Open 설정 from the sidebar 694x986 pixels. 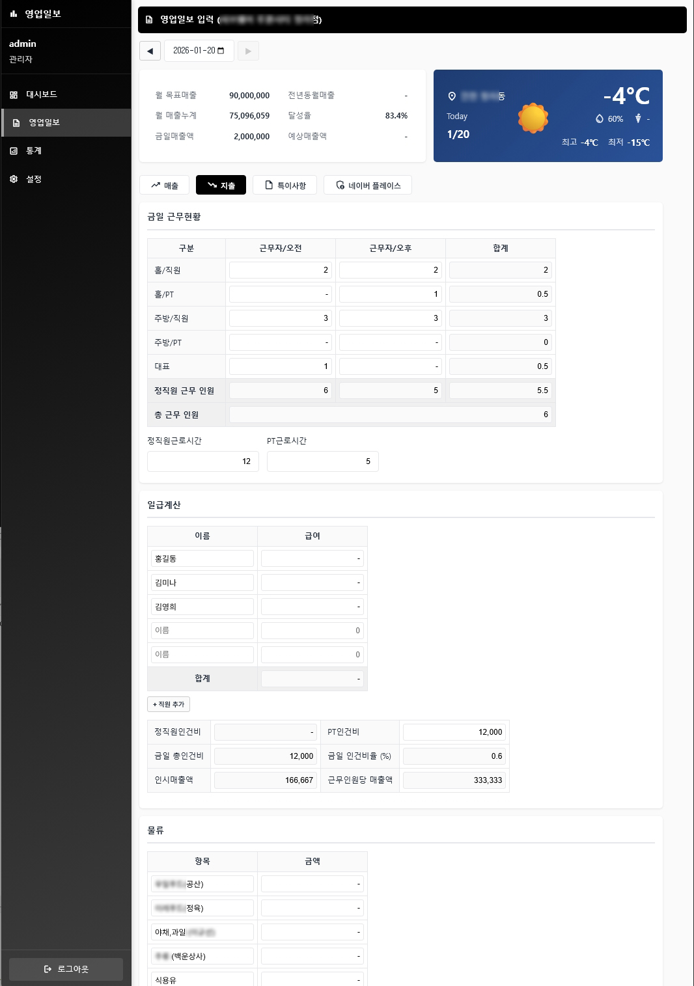pyautogui.click(x=34, y=179)
